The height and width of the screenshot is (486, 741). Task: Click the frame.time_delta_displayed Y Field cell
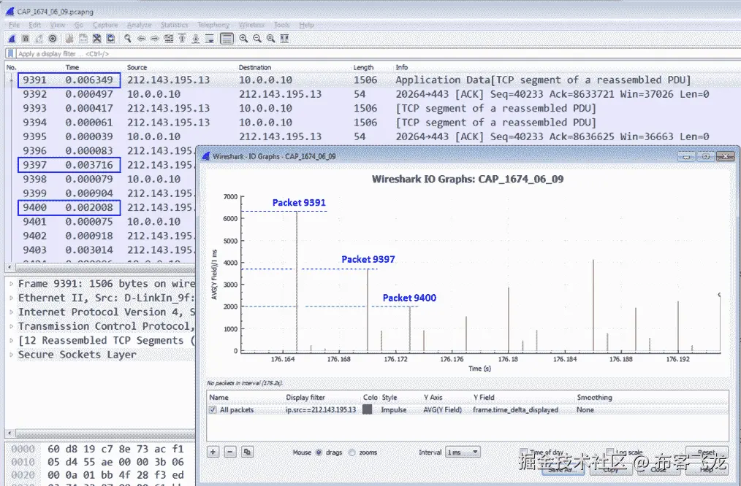coord(515,409)
